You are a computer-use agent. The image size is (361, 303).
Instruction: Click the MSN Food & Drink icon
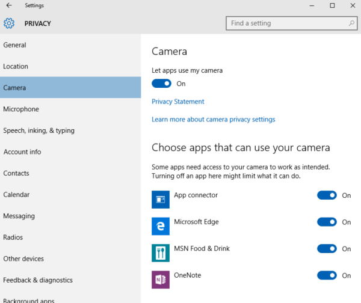tap(161, 253)
